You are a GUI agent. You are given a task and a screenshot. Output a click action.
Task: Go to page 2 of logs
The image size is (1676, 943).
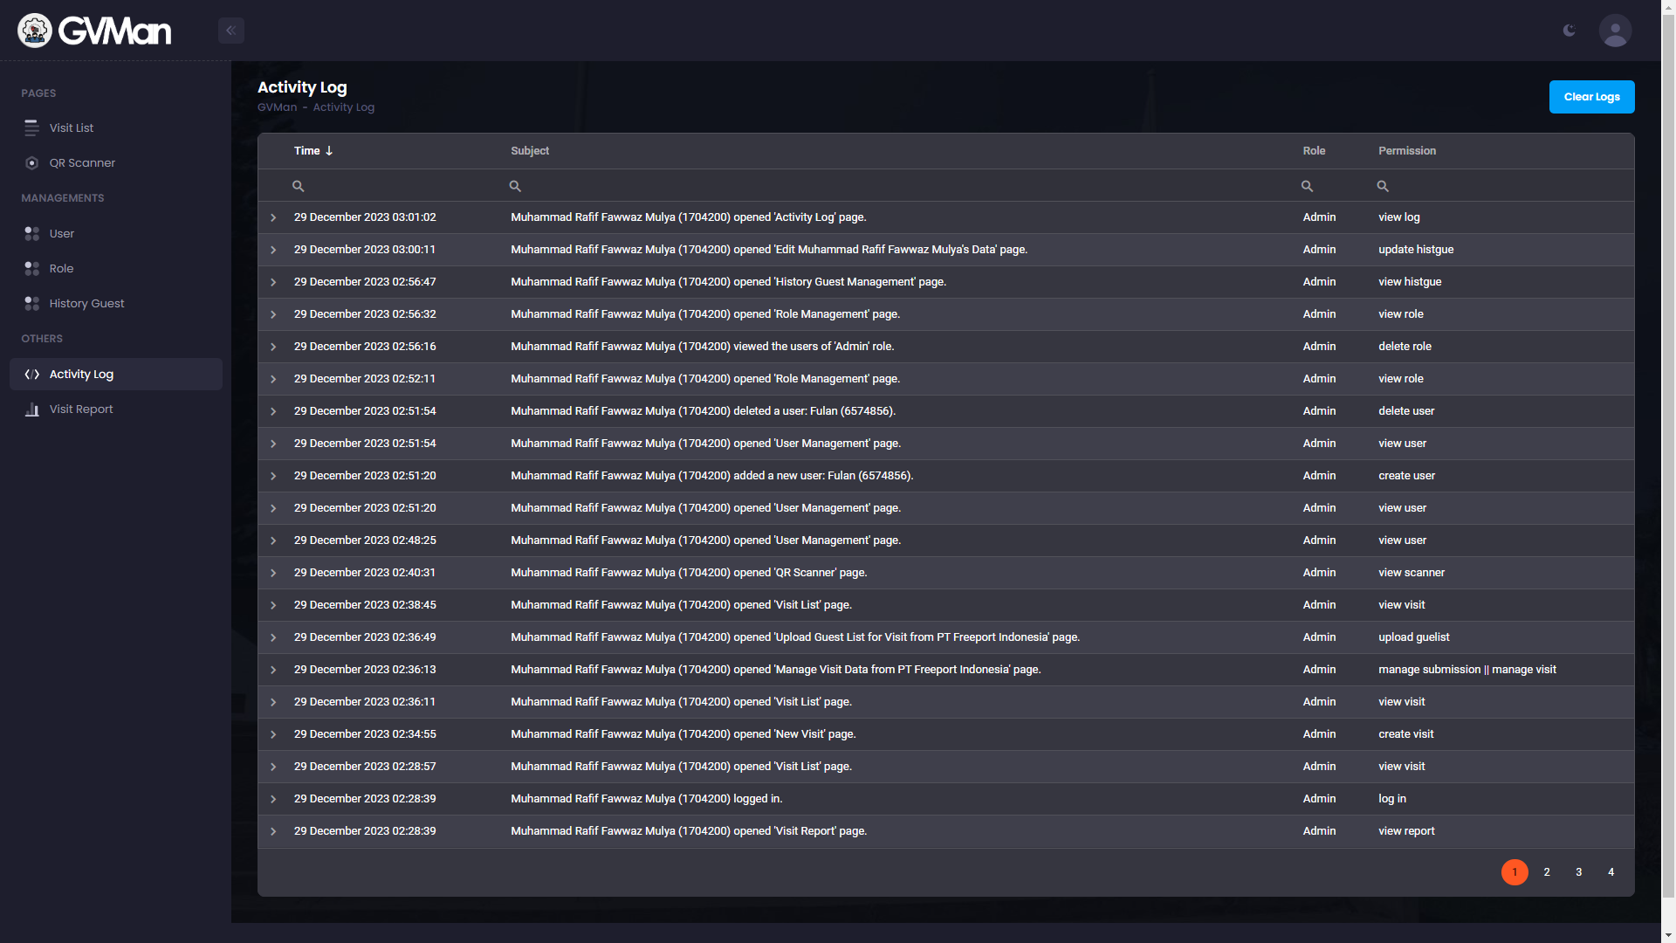click(1547, 872)
